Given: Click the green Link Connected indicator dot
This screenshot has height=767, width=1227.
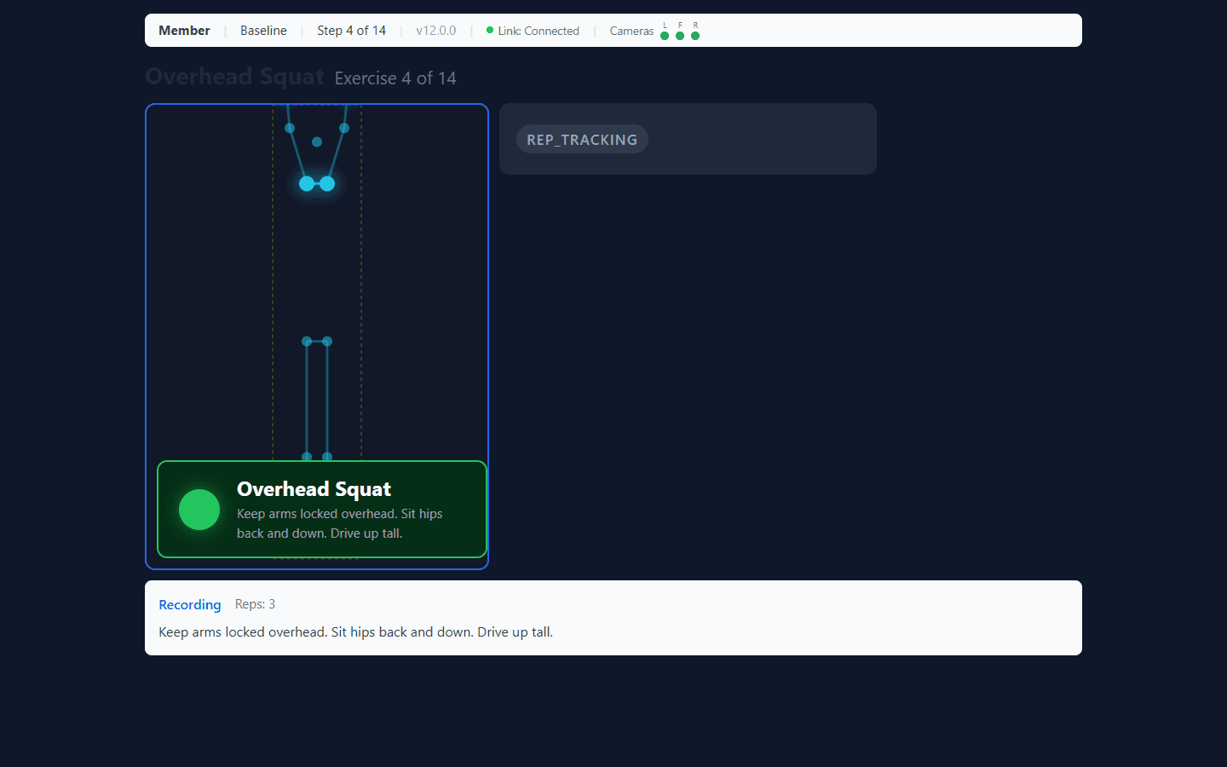Looking at the screenshot, I should tap(490, 30).
